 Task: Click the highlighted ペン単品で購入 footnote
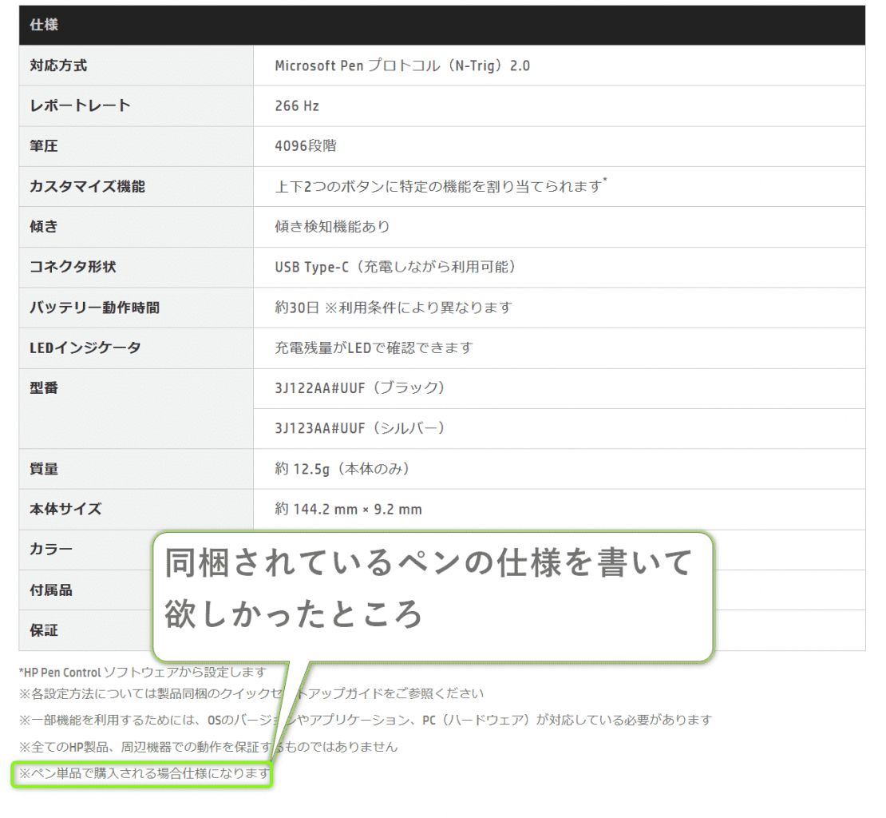coord(144,773)
